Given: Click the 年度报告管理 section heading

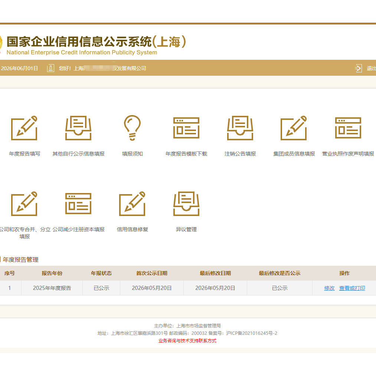Looking at the screenshot, I should [x=21, y=259].
